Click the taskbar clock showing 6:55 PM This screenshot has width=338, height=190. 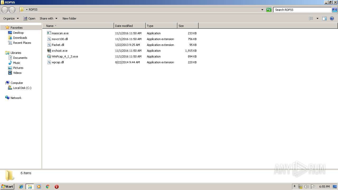324,187
